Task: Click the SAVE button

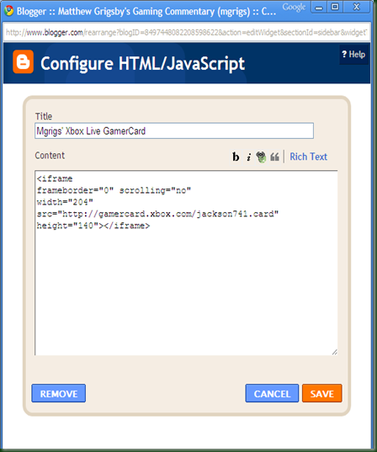Action: 322,393
